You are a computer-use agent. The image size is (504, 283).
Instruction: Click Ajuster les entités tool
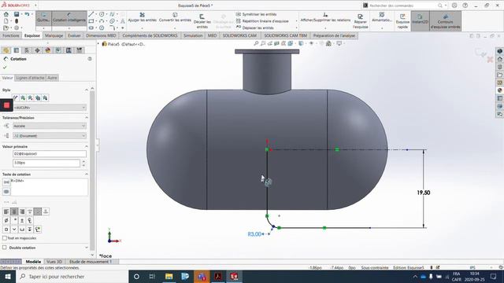(x=142, y=17)
